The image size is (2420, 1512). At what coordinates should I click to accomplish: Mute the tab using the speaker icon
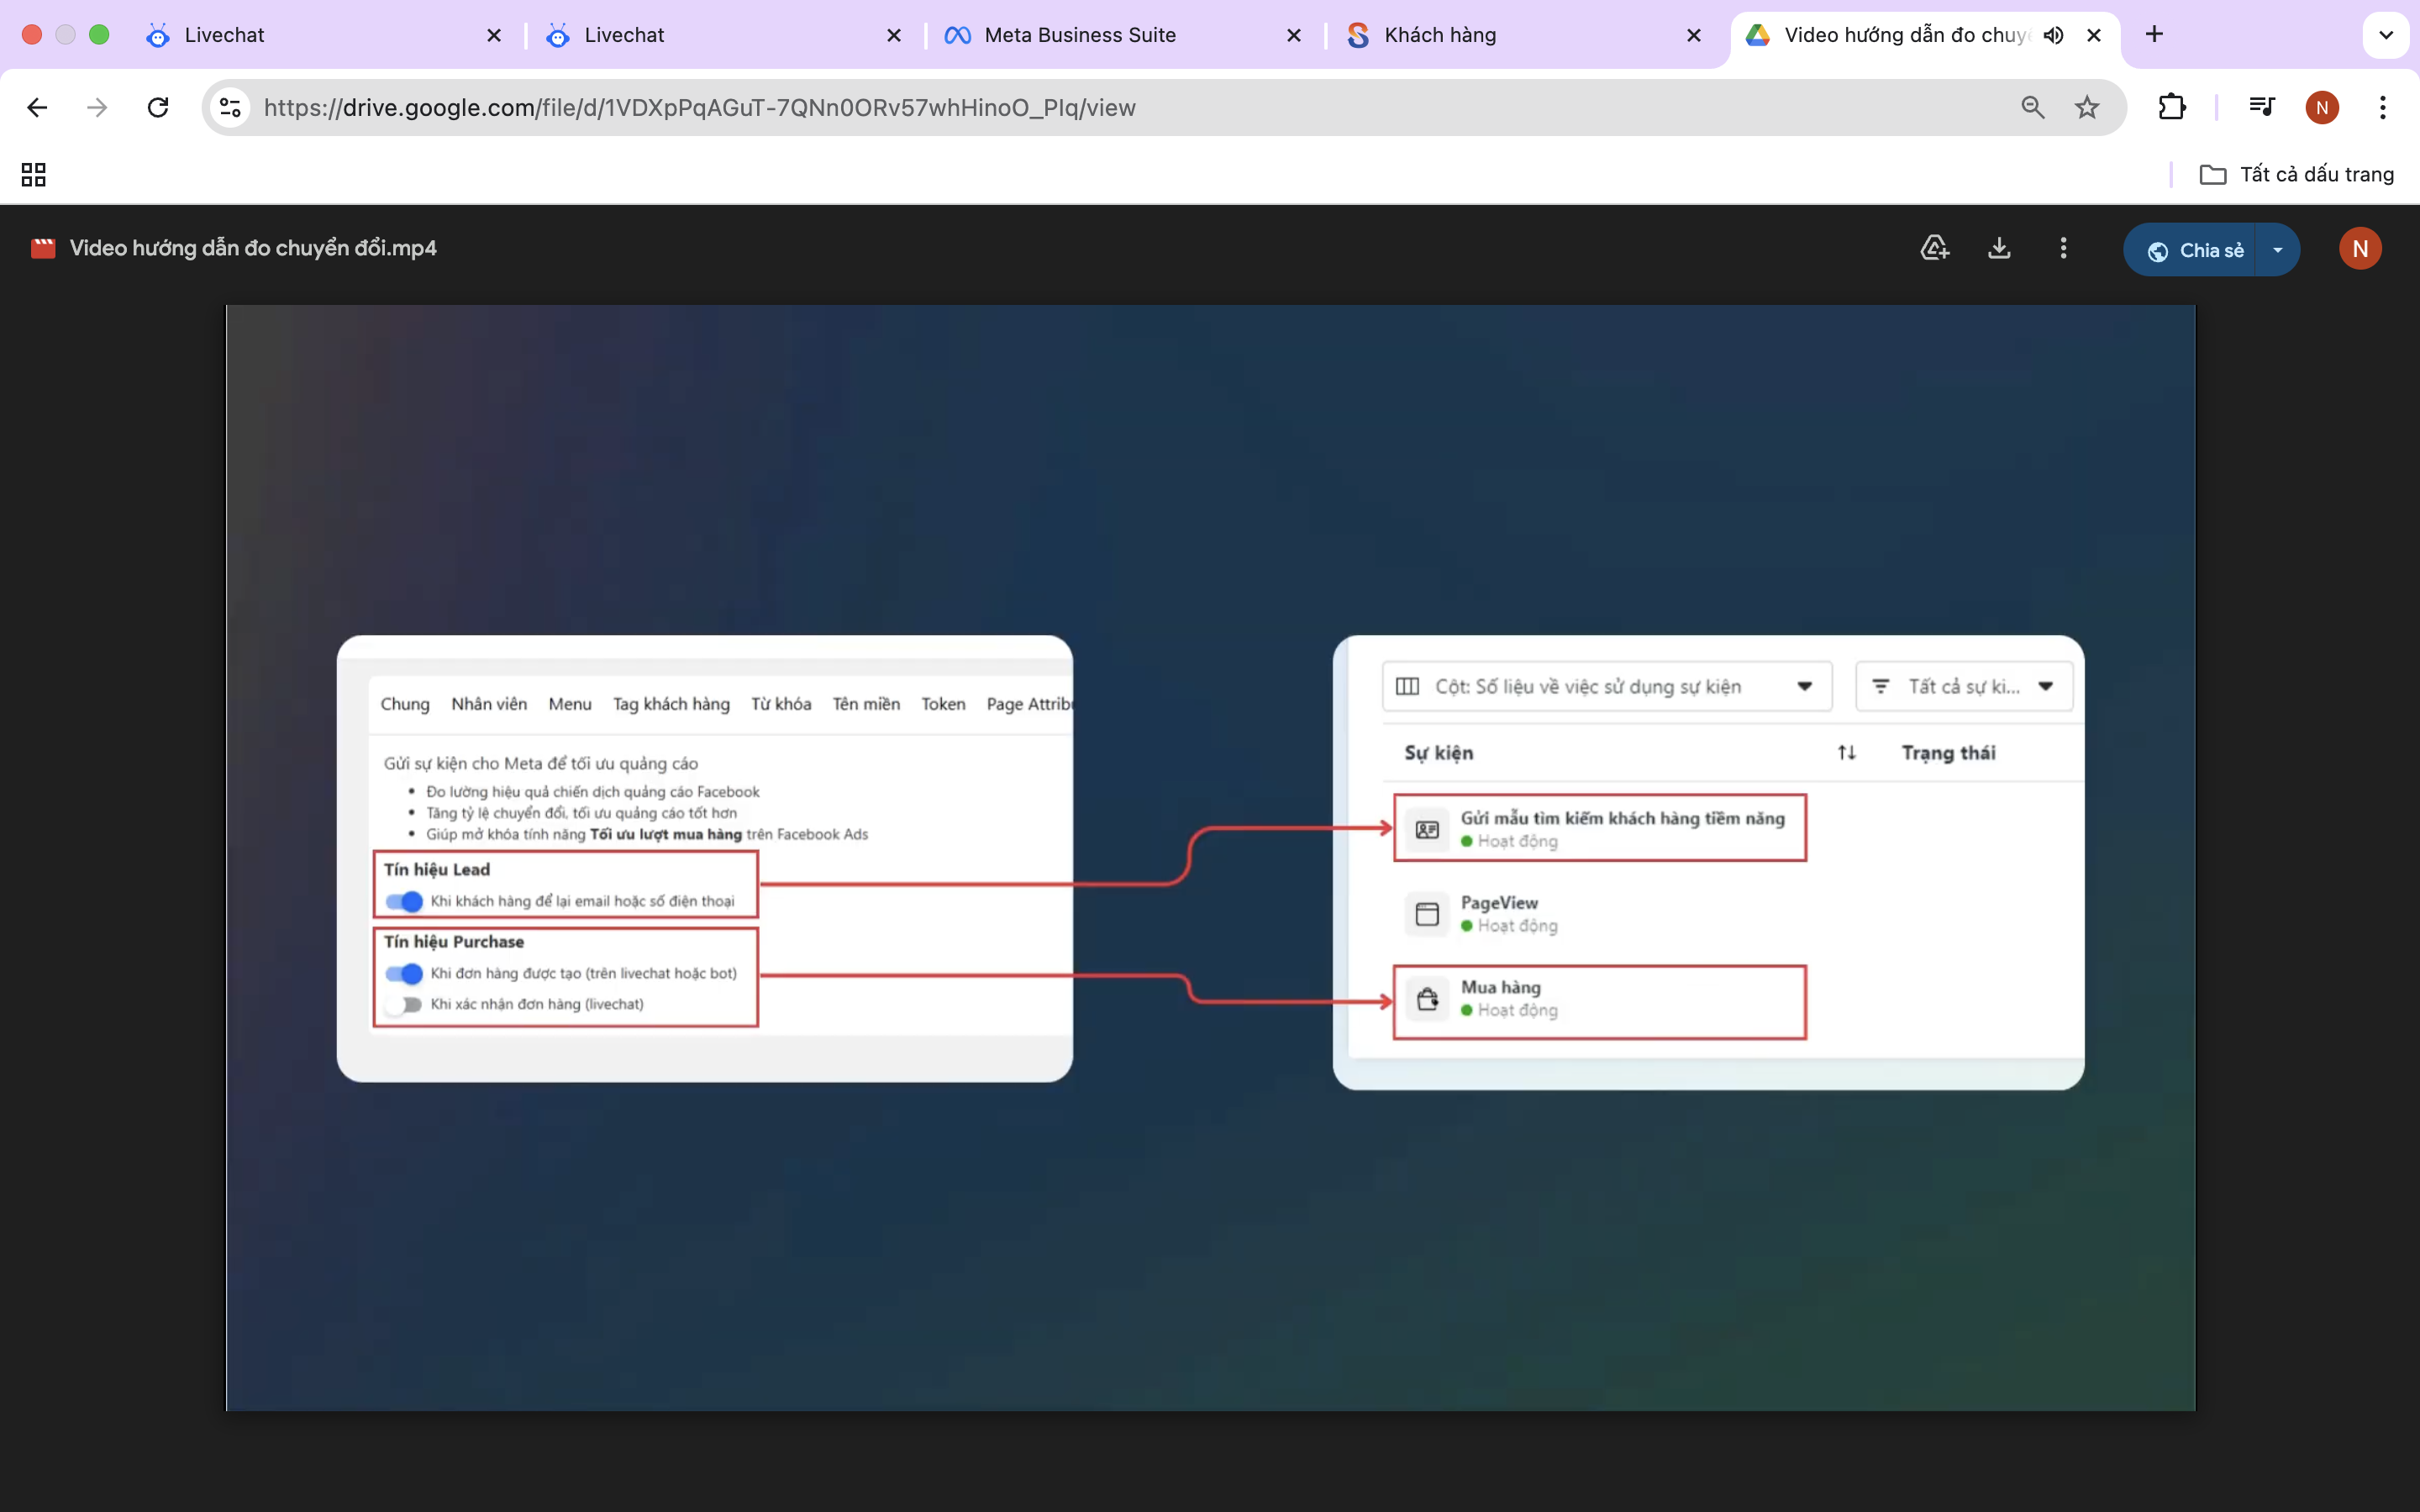(2053, 35)
